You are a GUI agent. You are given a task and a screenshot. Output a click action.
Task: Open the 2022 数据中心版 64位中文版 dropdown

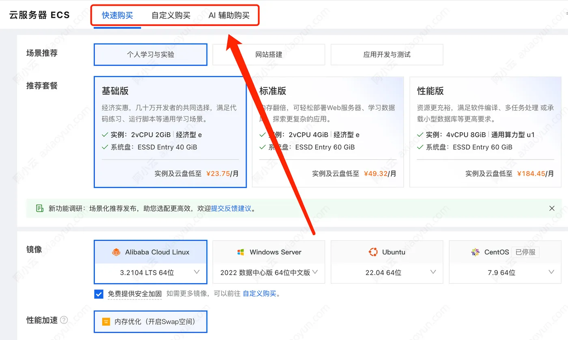pyautogui.click(x=269, y=273)
